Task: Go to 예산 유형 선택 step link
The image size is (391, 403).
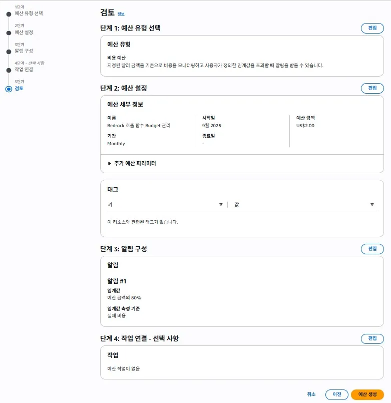Action: 29,14
